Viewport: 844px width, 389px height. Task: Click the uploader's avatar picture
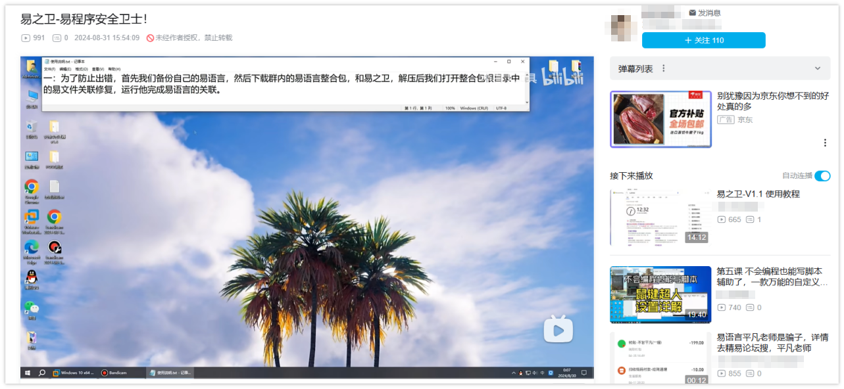(622, 26)
